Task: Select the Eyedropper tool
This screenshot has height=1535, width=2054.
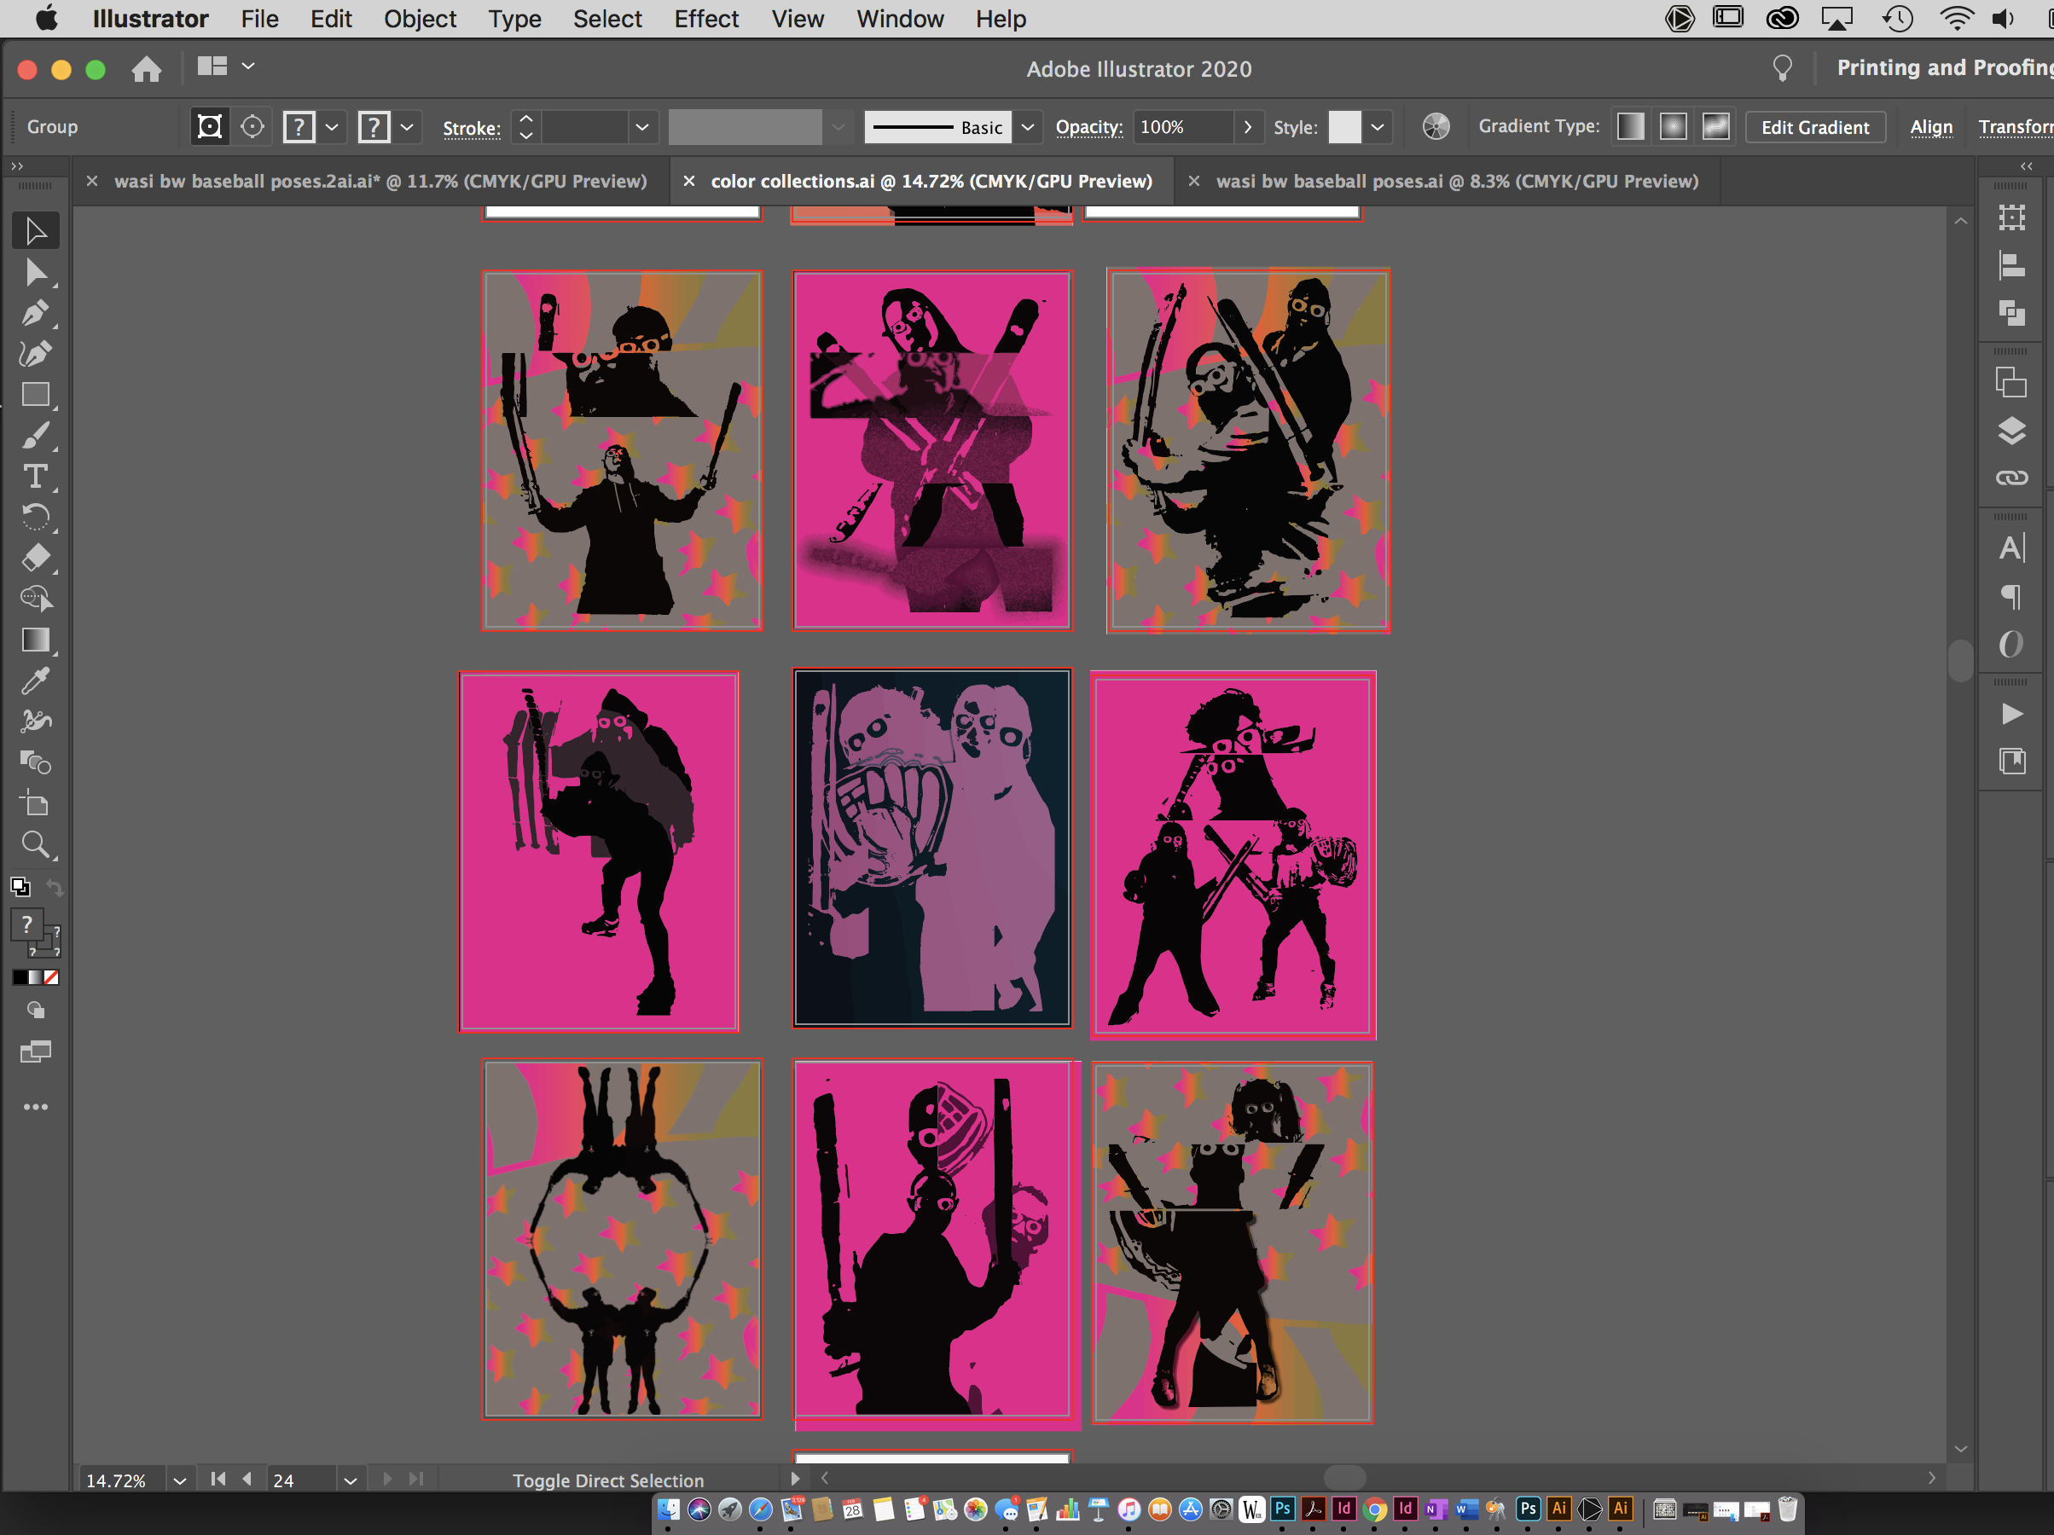Action: 35,681
